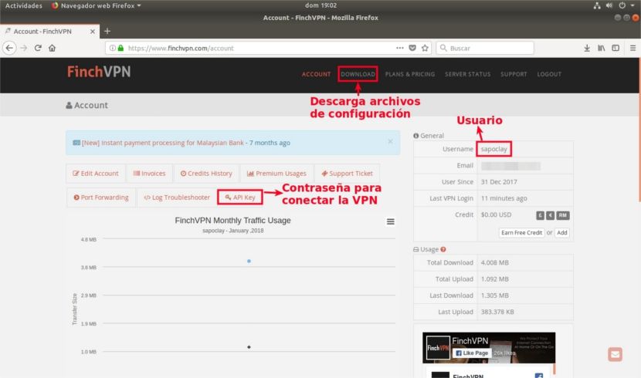641x378 pixels.
Task: Select the pound currency button
Action: [540, 215]
